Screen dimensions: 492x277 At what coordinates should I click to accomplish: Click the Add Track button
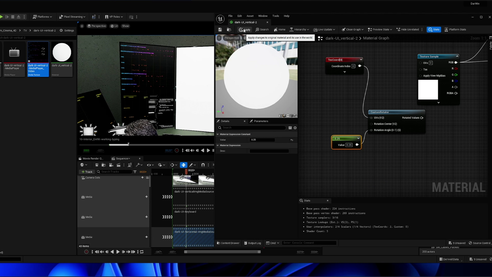pyautogui.click(x=87, y=172)
